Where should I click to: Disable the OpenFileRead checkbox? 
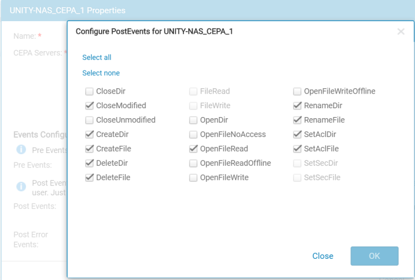[x=193, y=149]
